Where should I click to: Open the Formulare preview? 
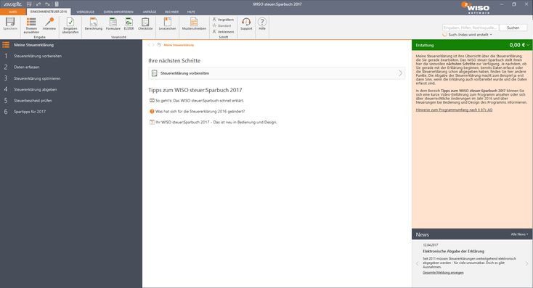pyautogui.click(x=113, y=24)
